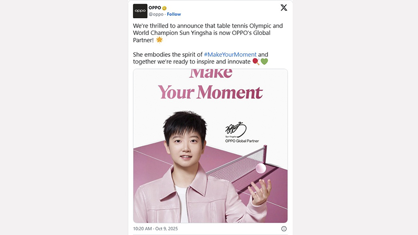The height and width of the screenshot is (235, 418).
Task: Click the X logo icon
Action: coord(284,8)
